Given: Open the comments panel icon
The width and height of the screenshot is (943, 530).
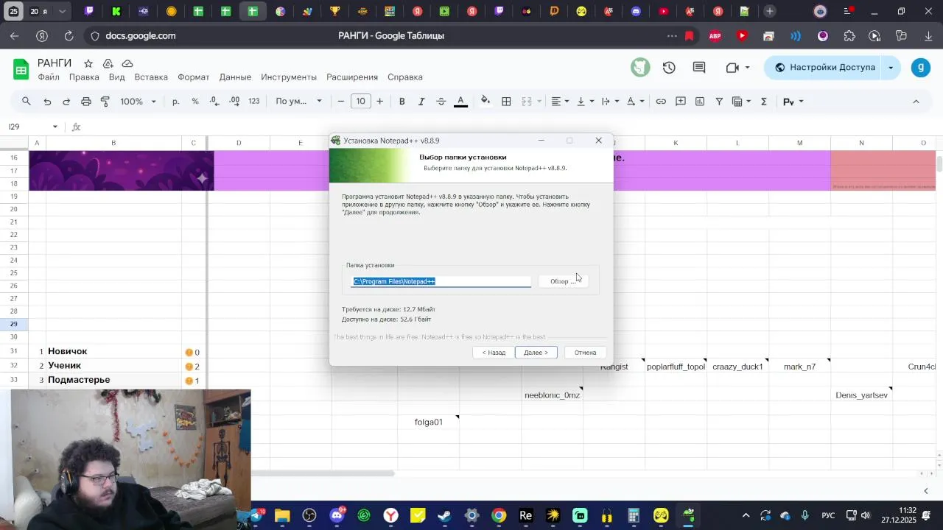Looking at the screenshot, I should (x=699, y=68).
